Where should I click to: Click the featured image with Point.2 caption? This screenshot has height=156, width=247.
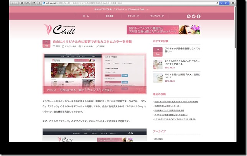click(x=94, y=74)
